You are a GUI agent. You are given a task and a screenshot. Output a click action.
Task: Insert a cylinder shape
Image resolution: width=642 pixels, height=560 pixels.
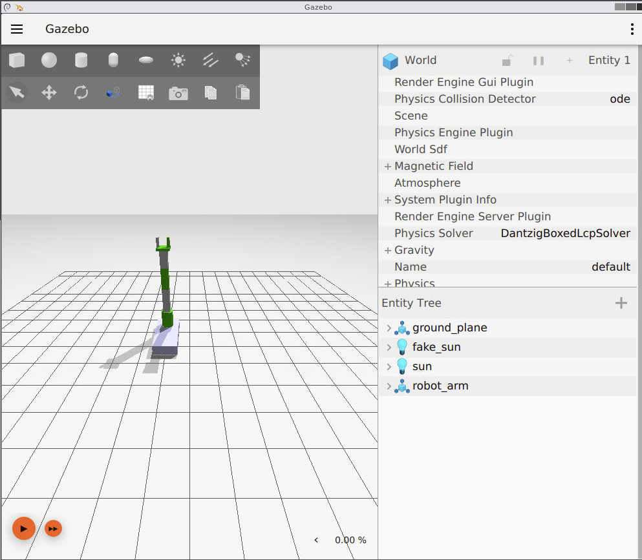coord(81,60)
